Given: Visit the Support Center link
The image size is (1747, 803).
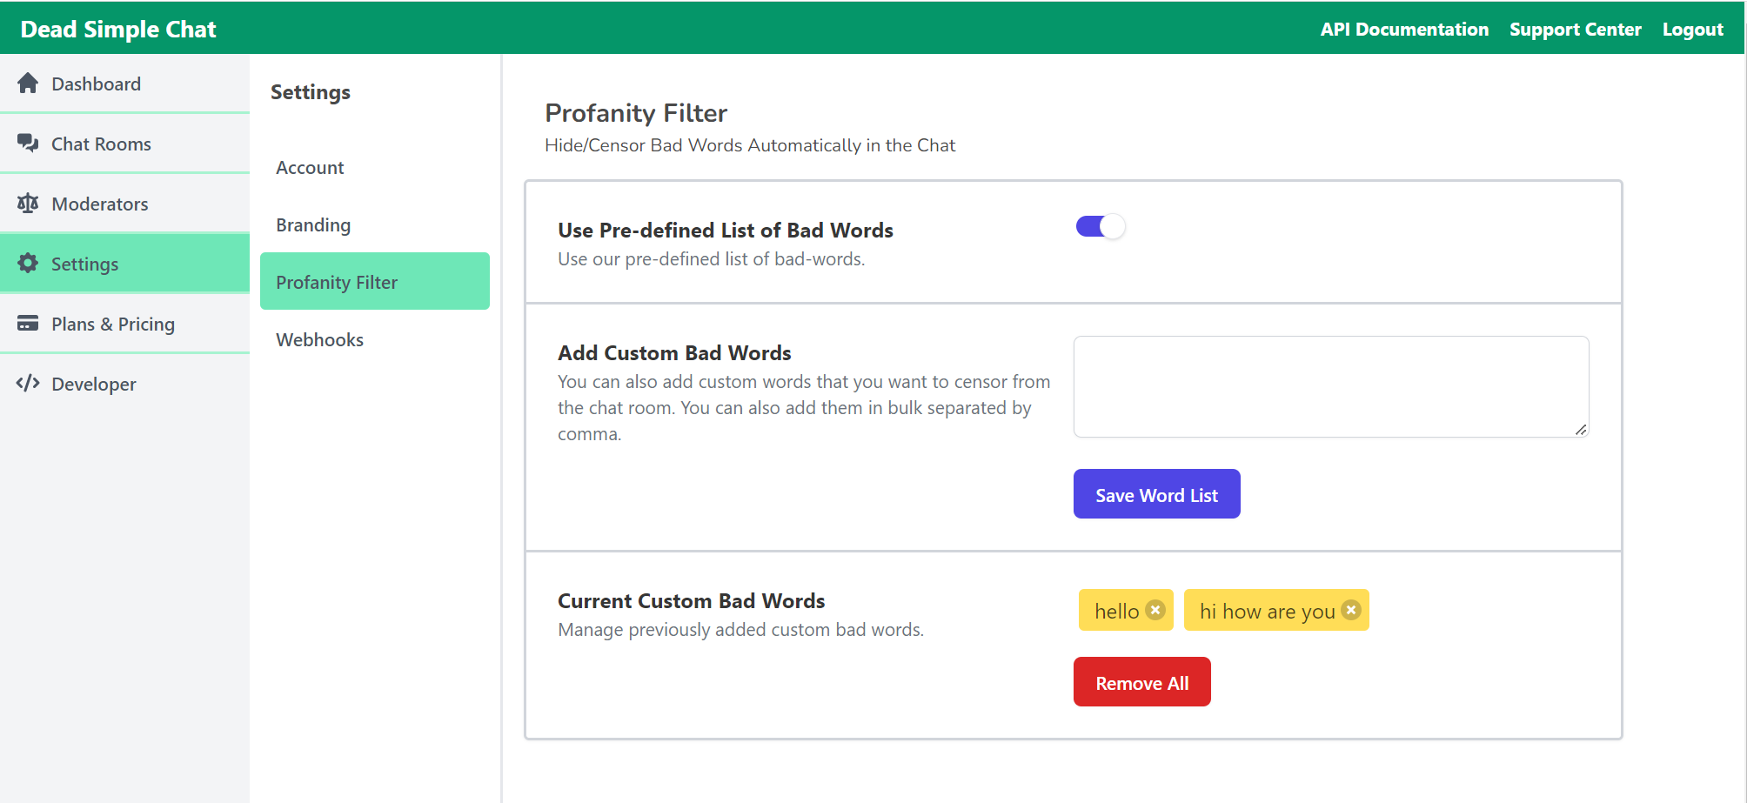Looking at the screenshot, I should [1575, 30].
